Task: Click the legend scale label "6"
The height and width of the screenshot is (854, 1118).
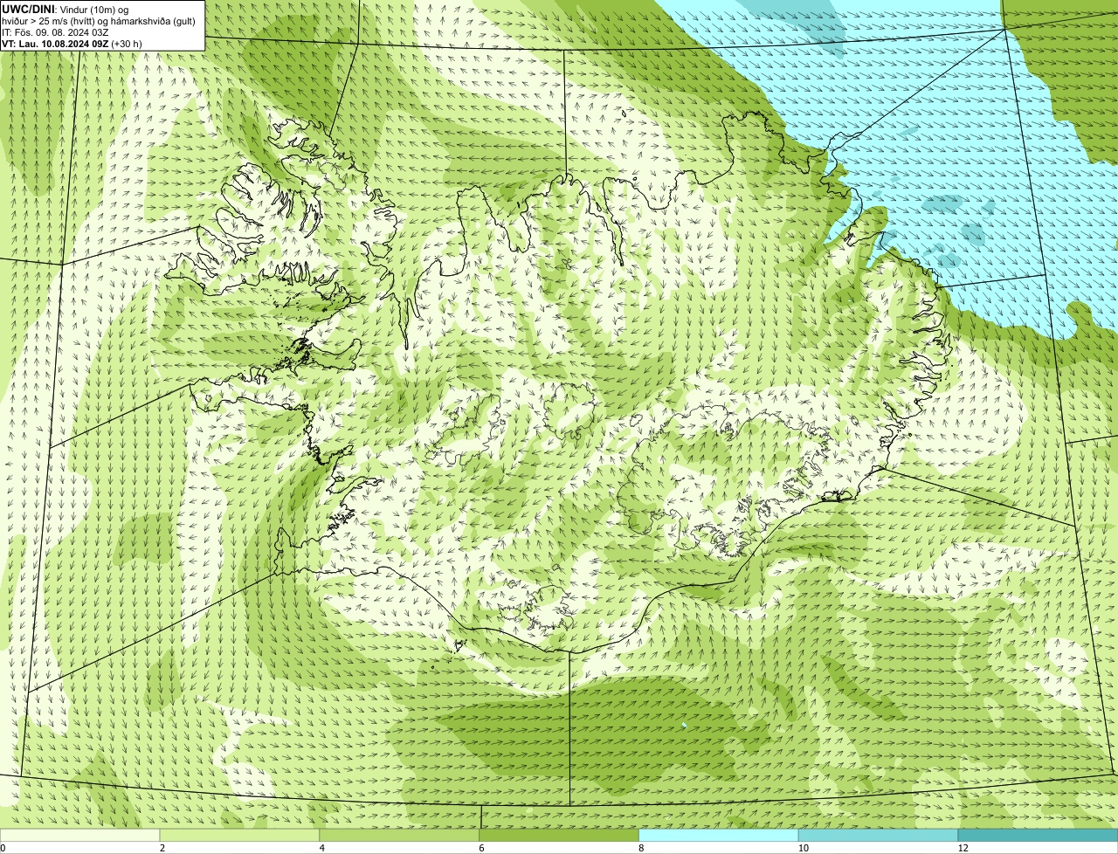Action: [x=481, y=848]
